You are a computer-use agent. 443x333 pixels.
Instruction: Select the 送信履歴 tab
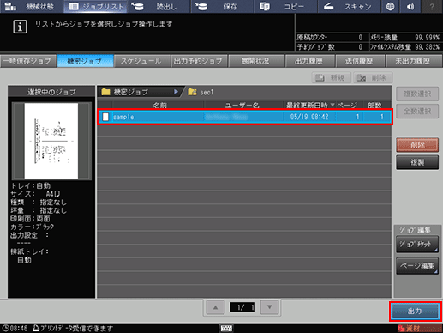click(360, 61)
